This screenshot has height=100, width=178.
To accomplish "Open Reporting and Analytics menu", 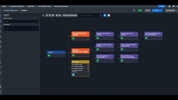I will (61, 6).
